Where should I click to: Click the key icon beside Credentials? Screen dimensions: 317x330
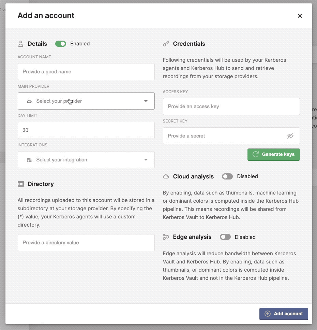point(166,44)
